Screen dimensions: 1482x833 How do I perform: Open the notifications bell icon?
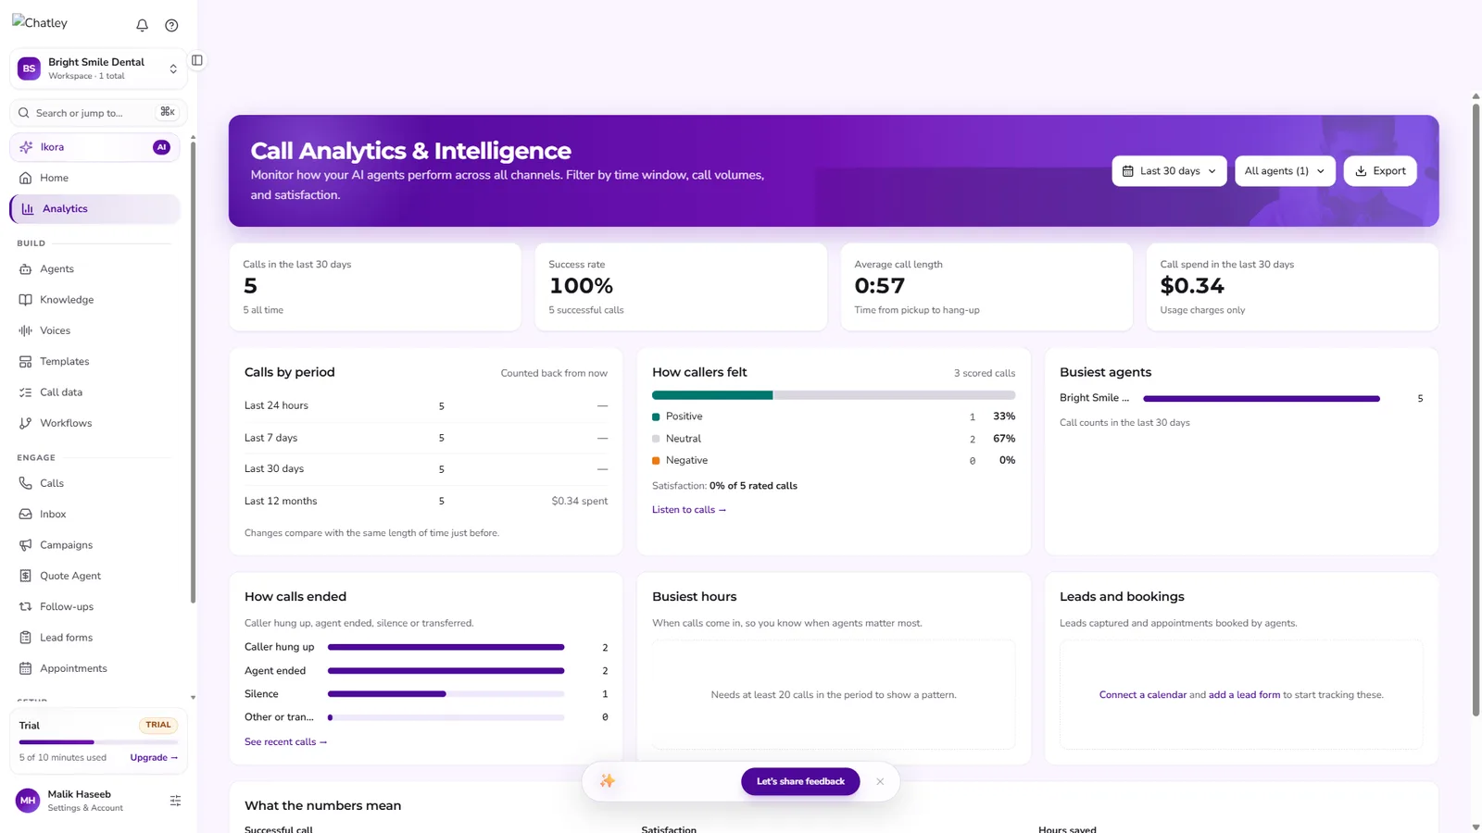(142, 25)
